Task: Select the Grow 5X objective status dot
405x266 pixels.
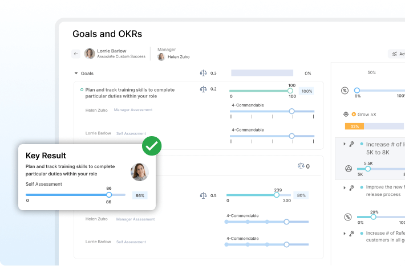Action: coord(354,114)
